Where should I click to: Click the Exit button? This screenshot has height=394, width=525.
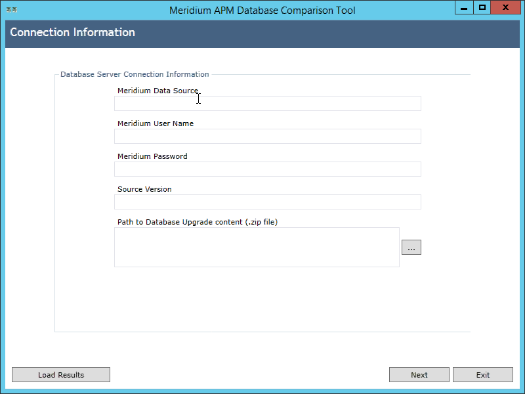[x=483, y=374]
